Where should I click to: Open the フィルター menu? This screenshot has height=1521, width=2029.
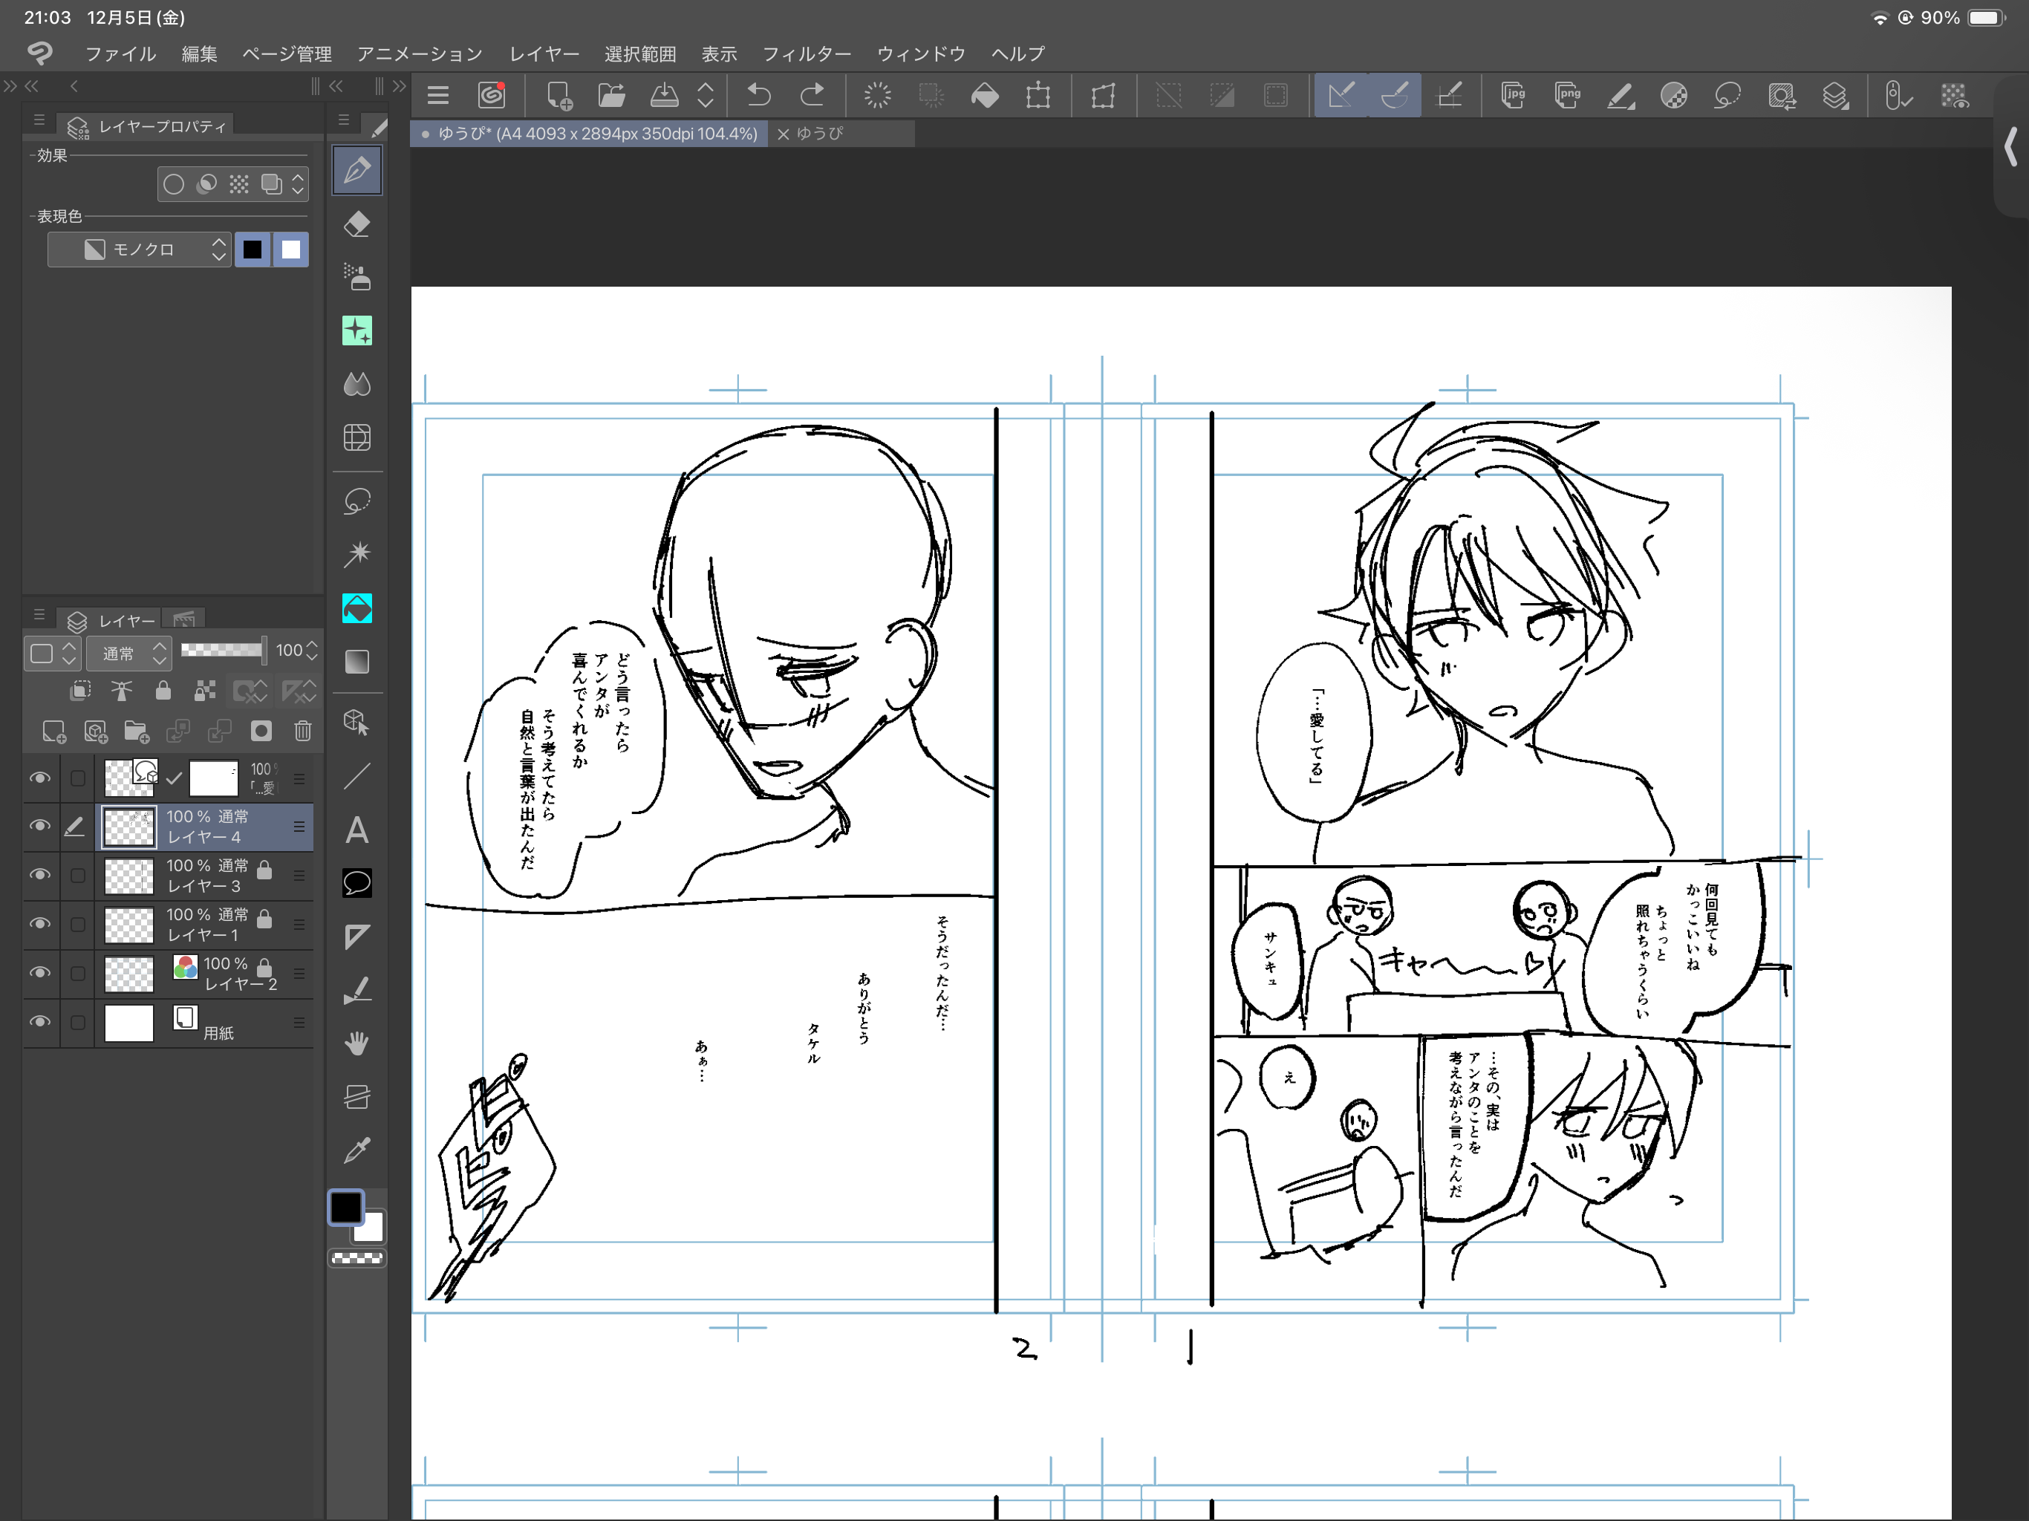click(x=807, y=54)
